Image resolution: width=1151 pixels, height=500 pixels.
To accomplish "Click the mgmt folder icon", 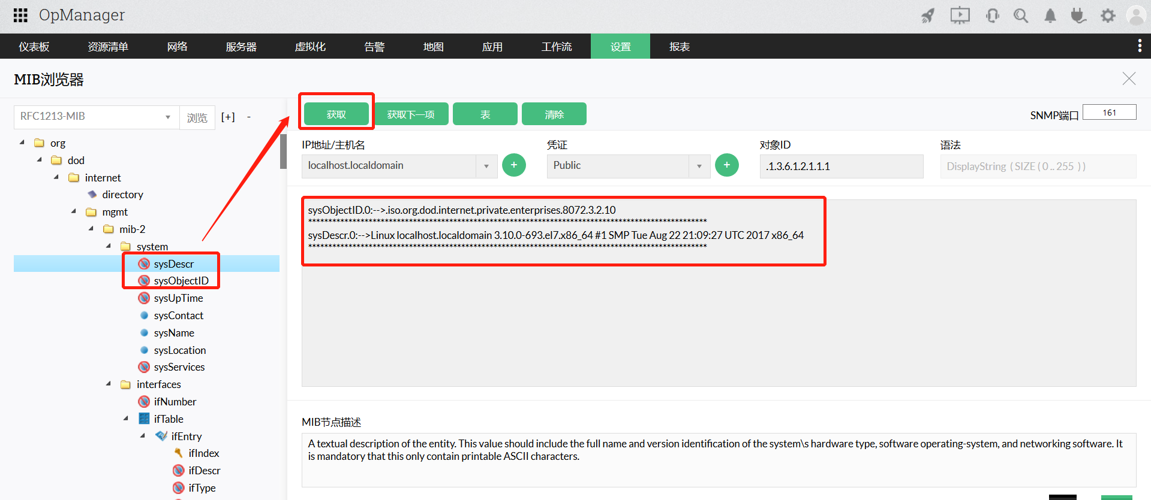I will click(x=91, y=212).
